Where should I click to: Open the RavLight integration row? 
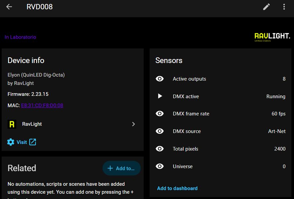(73, 124)
